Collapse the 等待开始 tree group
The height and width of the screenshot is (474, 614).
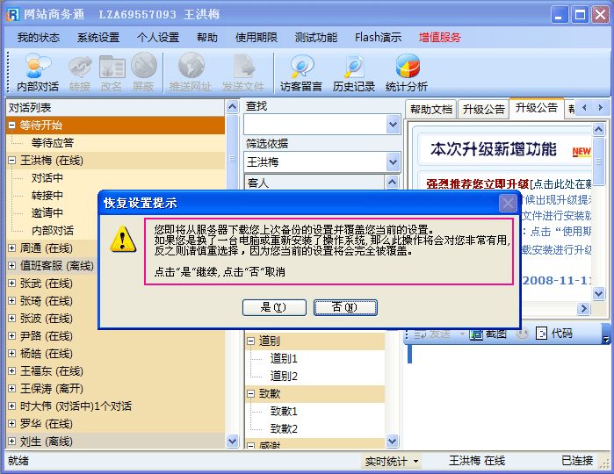pyautogui.click(x=12, y=125)
